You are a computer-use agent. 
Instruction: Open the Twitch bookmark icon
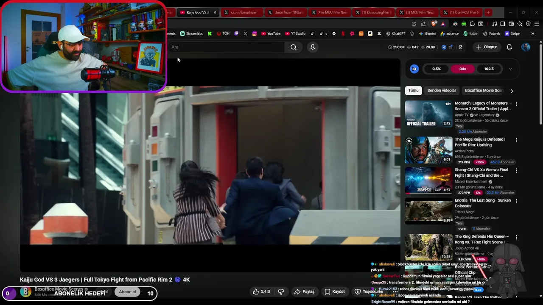click(x=236, y=33)
